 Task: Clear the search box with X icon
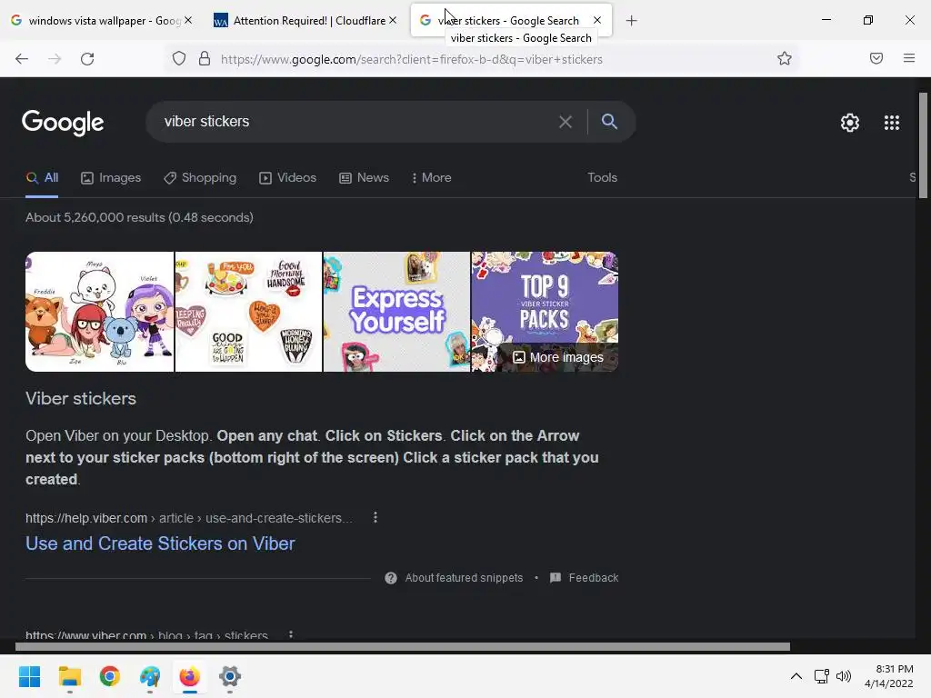[566, 122]
